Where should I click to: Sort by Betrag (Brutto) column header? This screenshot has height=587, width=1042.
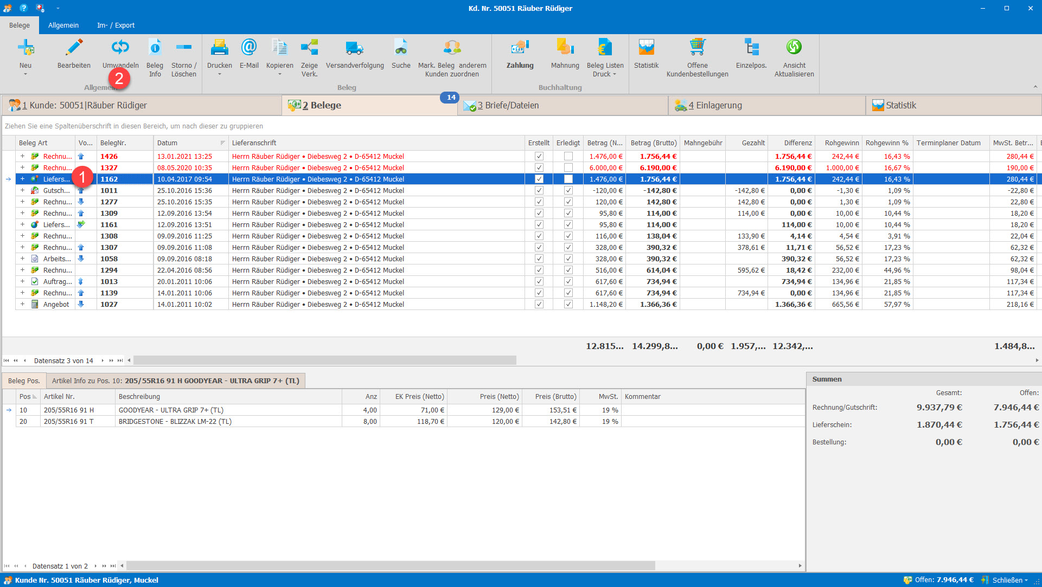tap(653, 143)
